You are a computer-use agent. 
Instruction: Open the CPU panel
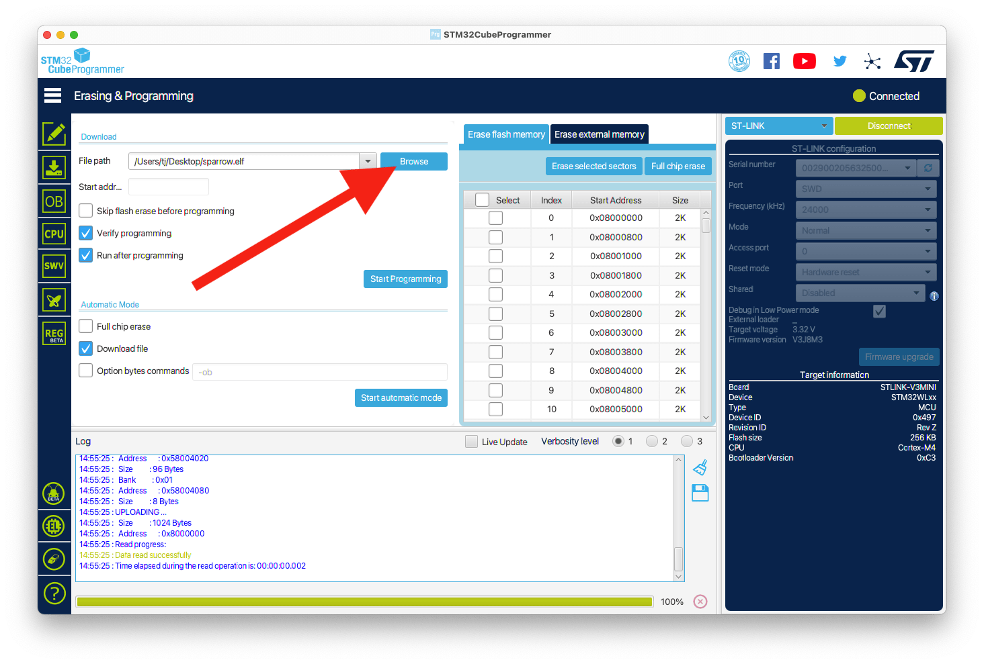click(54, 234)
